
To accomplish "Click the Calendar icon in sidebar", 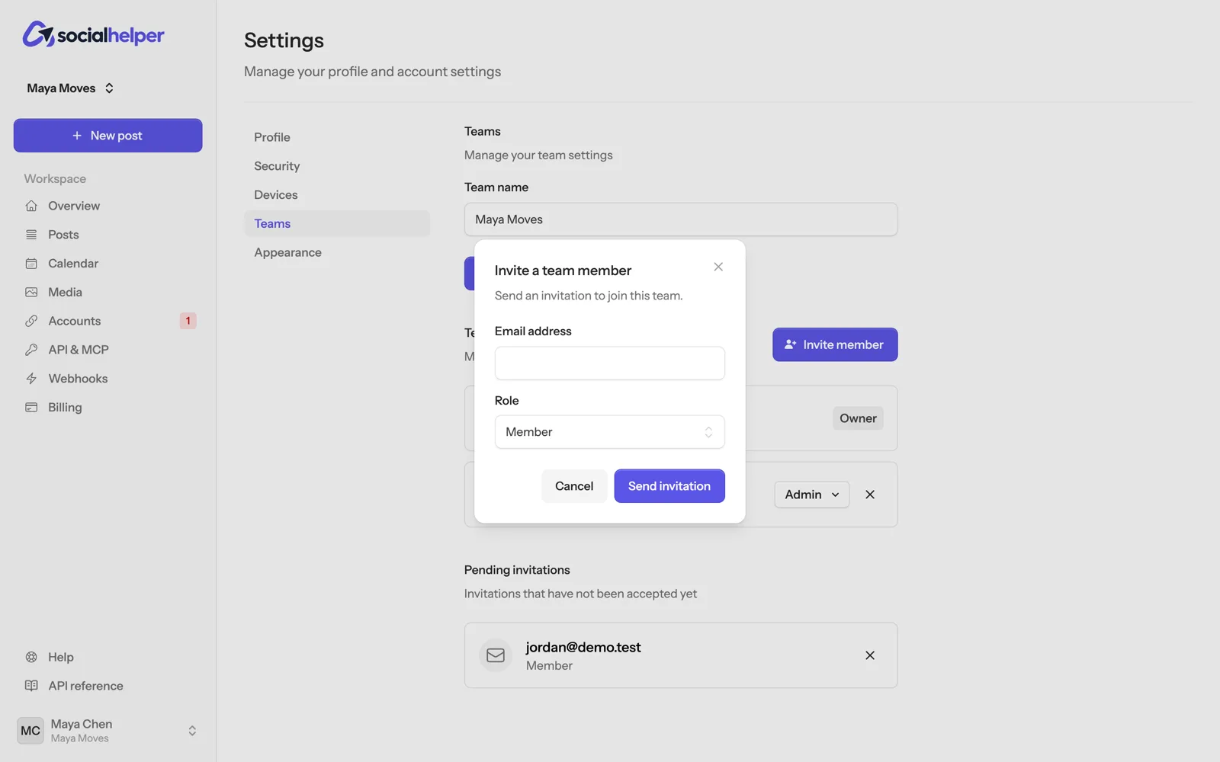I will [31, 264].
